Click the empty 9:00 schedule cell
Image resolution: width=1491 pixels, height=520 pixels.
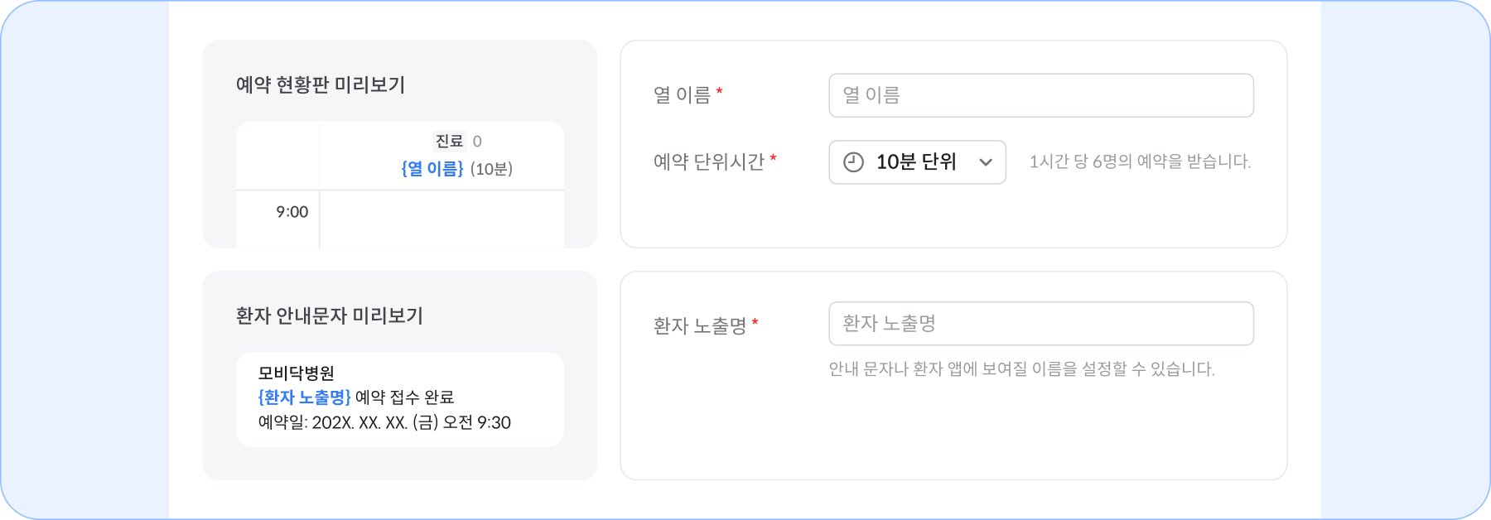click(442, 219)
